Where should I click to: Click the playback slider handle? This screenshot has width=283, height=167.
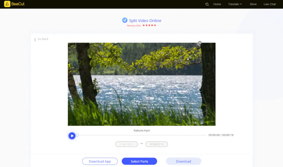pos(77,135)
